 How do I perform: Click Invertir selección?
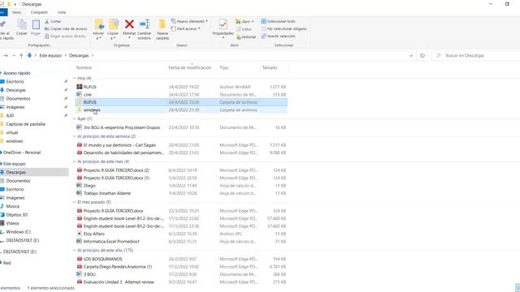(x=278, y=36)
